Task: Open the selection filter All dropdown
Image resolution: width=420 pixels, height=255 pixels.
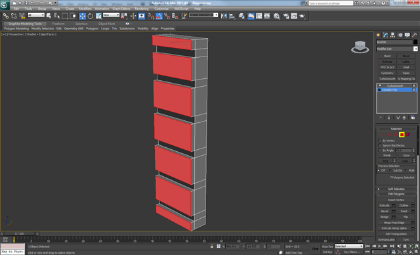Action: [36, 15]
